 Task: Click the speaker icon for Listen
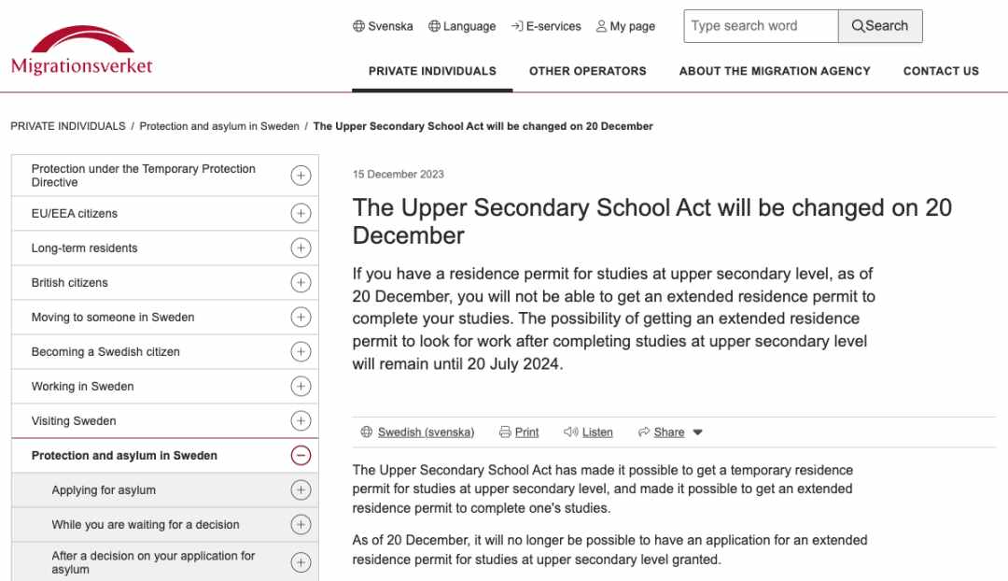click(571, 432)
